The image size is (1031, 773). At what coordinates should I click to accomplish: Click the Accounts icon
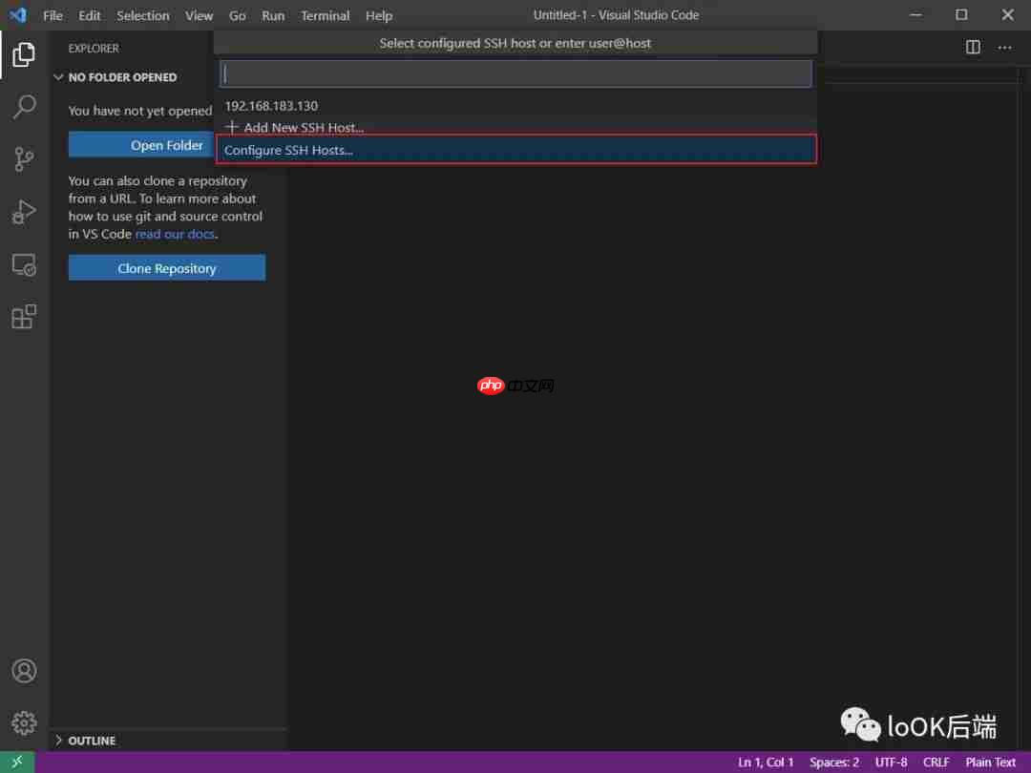tap(23, 671)
